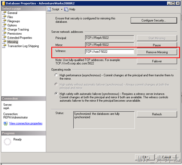Pause the mirroring session
The image size is (182, 165).
click(157, 45)
